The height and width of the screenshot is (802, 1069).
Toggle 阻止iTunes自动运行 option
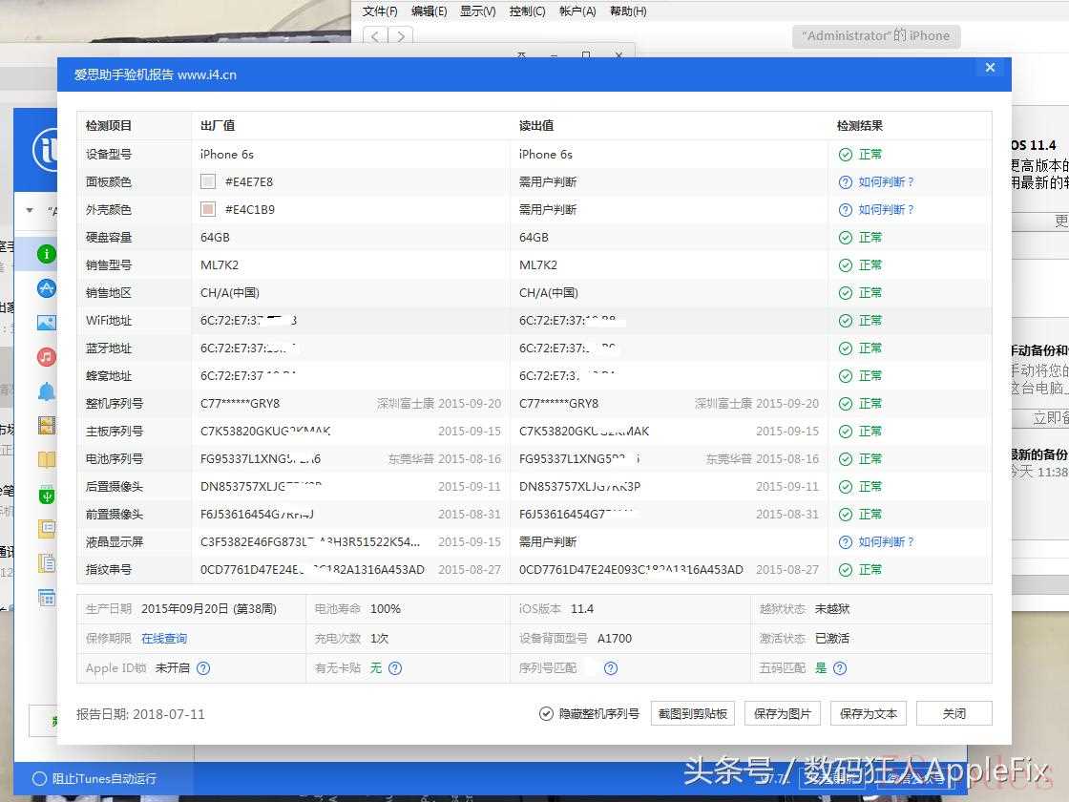tap(39, 778)
